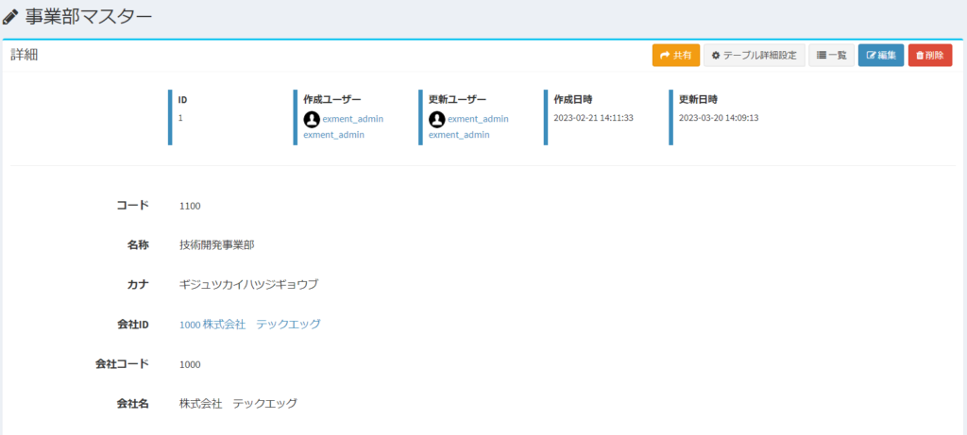Click 更新日時 value 2023-03-20 14:09:13

[719, 118]
